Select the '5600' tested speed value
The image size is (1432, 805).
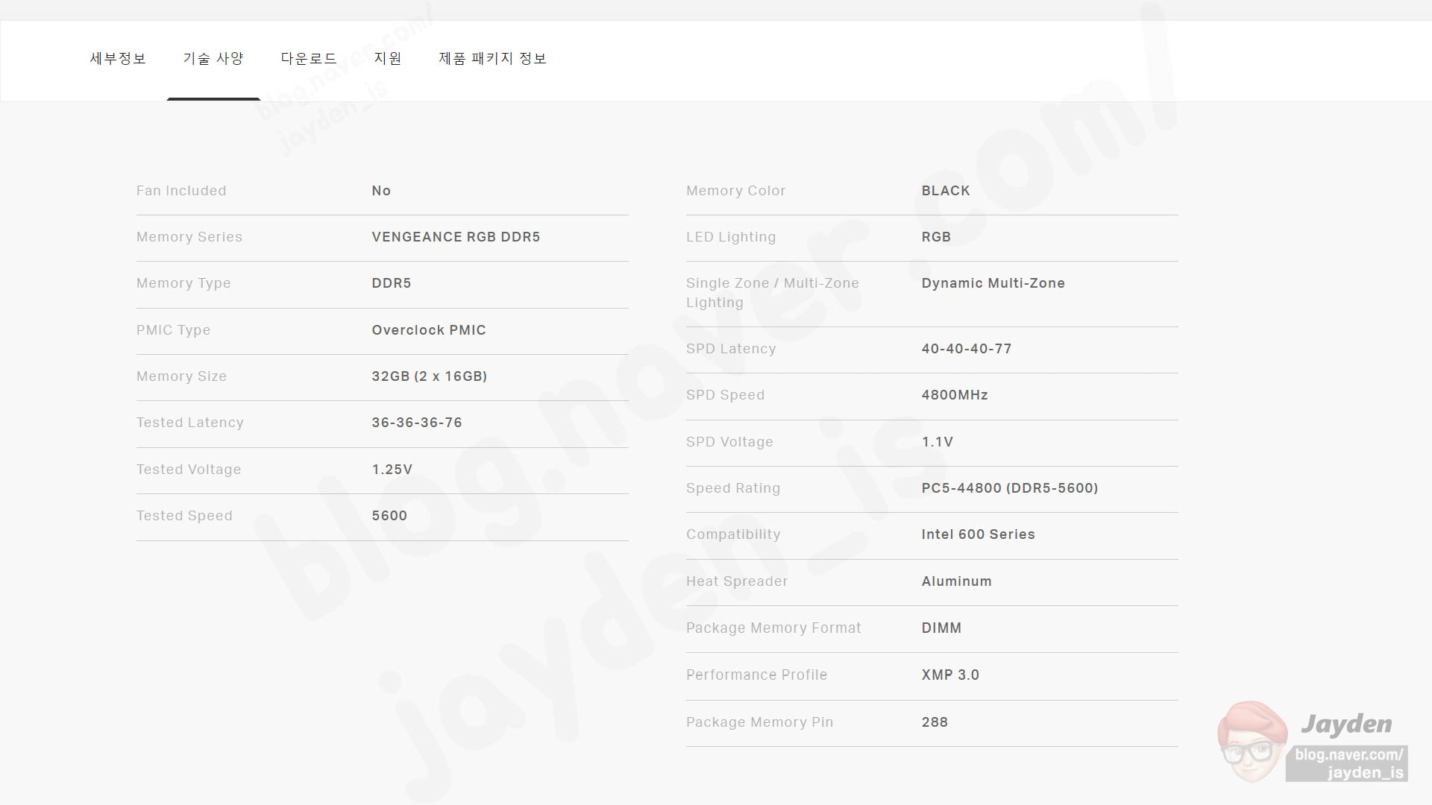tap(389, 516)
